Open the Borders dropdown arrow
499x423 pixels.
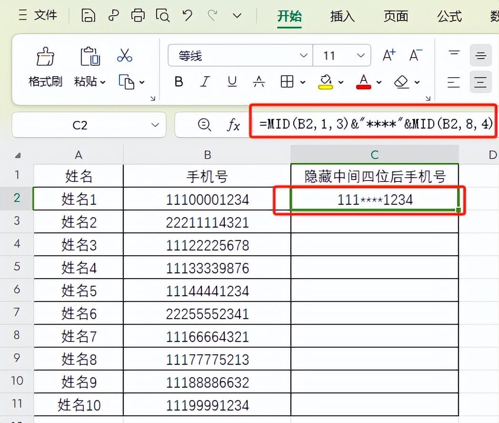coord(303,82)
